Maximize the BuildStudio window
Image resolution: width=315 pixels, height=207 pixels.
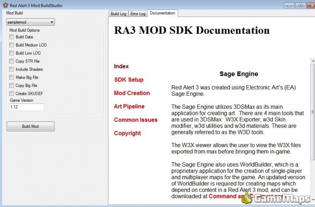click(301, 6)
